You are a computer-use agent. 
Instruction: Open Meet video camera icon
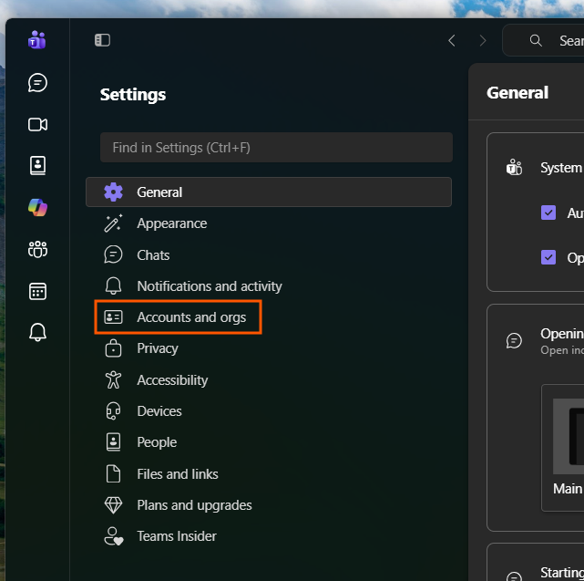click(x=37, y=125)
